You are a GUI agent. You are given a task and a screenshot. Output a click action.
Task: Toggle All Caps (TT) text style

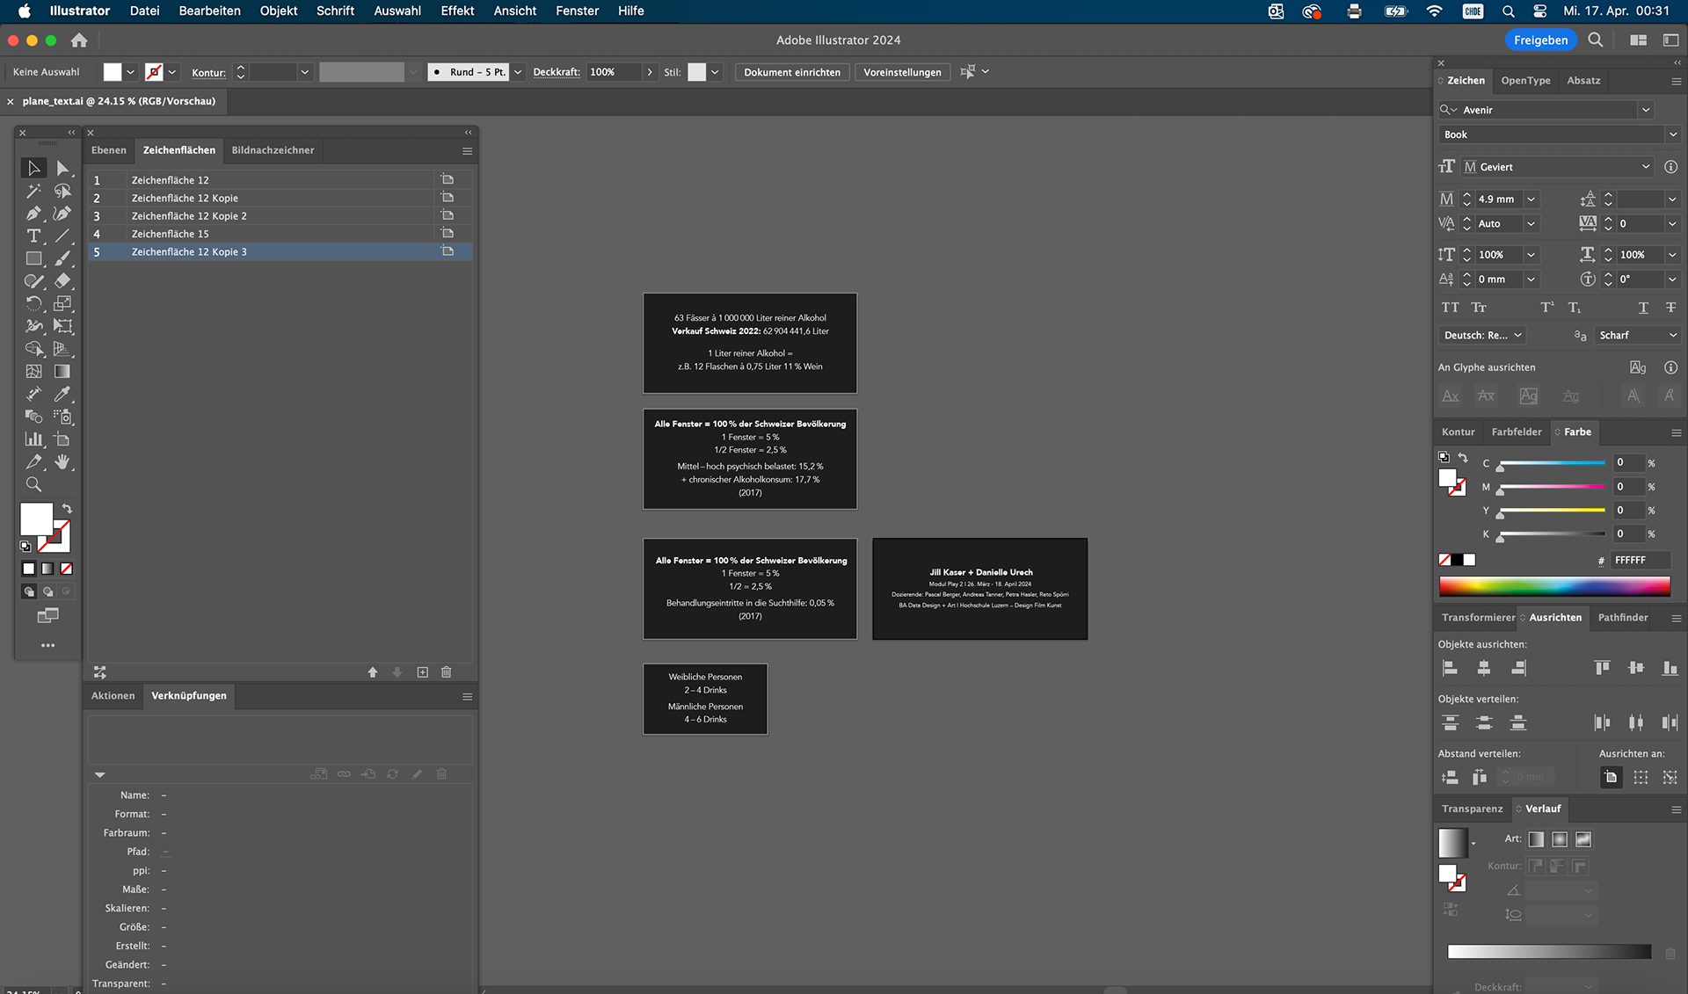(1450, 308)
